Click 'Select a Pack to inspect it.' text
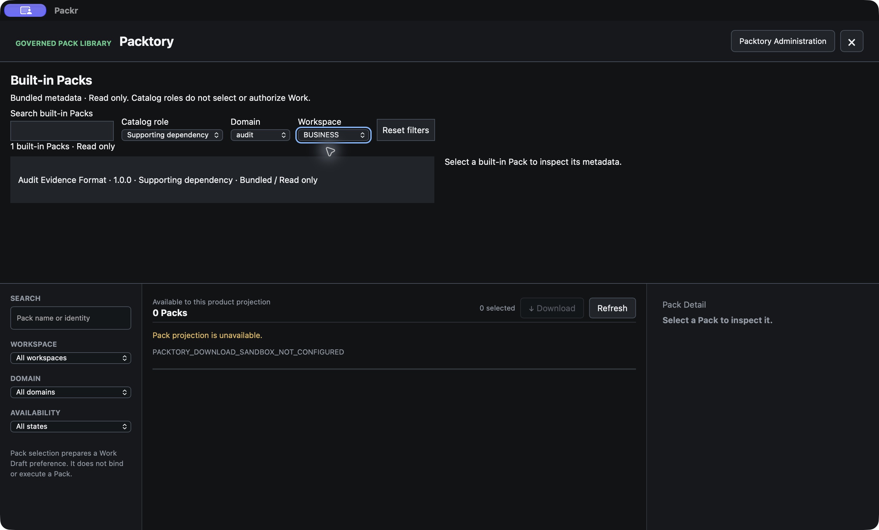The image size is (879, 530). 717,320
